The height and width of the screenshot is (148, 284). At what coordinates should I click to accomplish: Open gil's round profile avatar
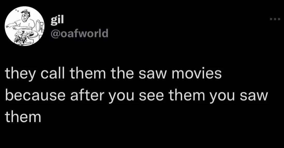click(x=25, y=26)
